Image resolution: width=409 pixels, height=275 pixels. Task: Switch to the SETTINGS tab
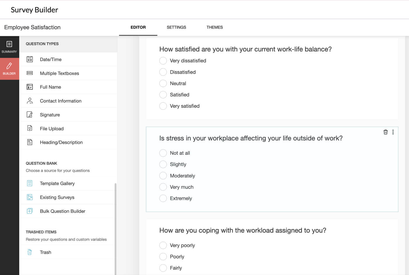[176, 27]
